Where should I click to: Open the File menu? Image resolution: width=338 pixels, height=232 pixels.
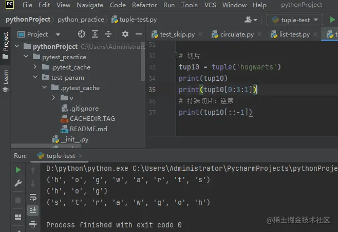pos(27,5)
